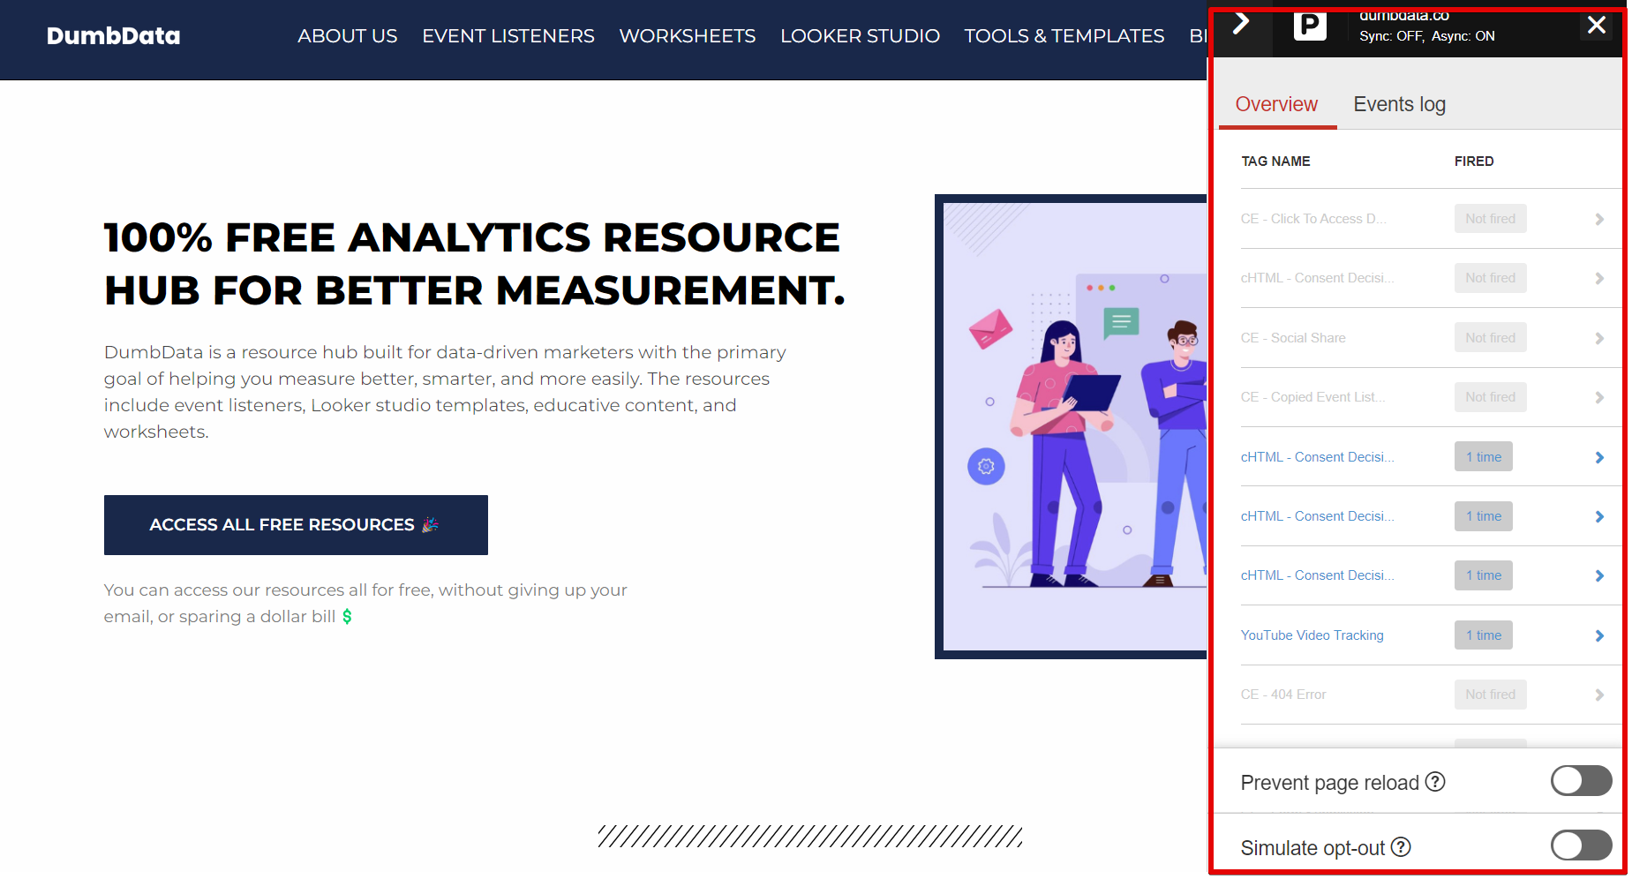Enable the Prevent page reload toggle
This screenshot has width=1632, height=879.
[1581, 781]
